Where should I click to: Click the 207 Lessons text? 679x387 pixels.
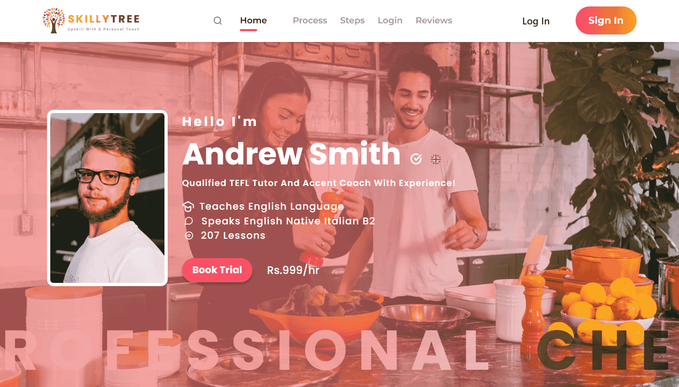pos(233,236)
